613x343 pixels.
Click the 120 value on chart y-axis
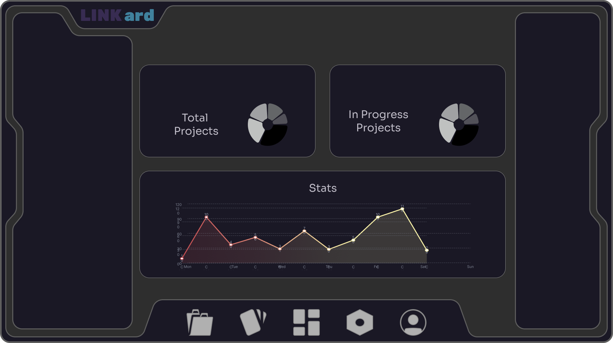click(179, 205)
